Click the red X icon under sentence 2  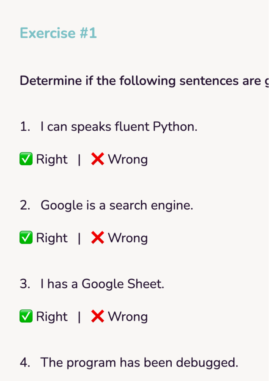click(x=98, y=238)
